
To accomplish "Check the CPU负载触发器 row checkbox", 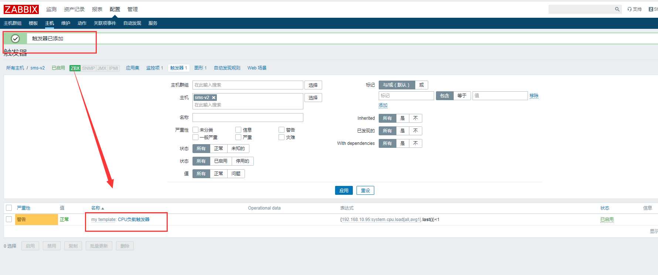I will pyautogui.click(x=9, y=219).
